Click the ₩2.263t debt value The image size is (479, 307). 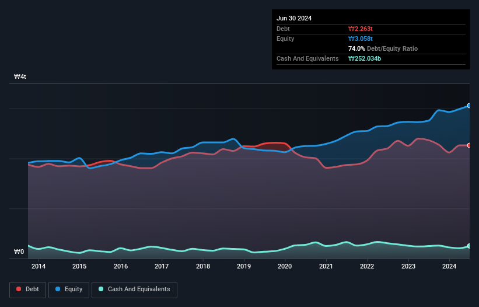point(361,29)
